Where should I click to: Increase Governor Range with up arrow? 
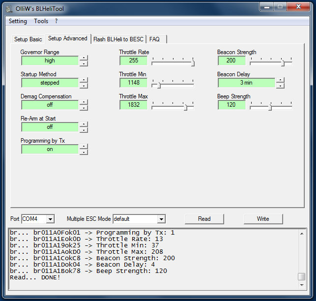84,58
